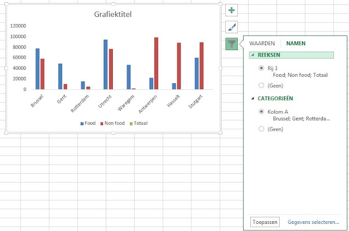
Task: Switch to the NAMEN tab
Action: 296,44
